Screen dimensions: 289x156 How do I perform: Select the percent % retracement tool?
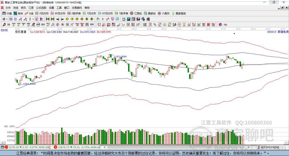(155, 24)
